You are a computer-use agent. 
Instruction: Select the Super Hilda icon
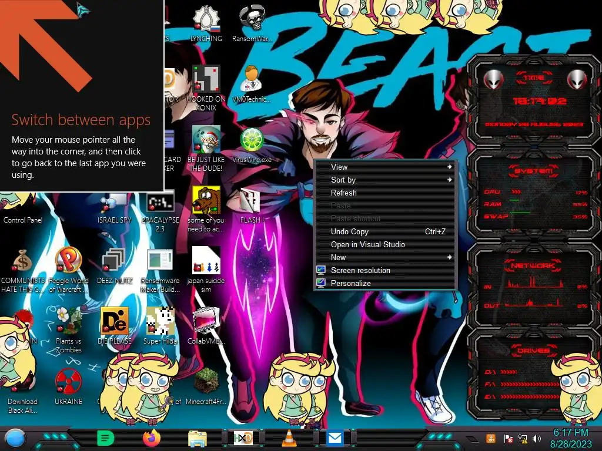click(160, 326)
